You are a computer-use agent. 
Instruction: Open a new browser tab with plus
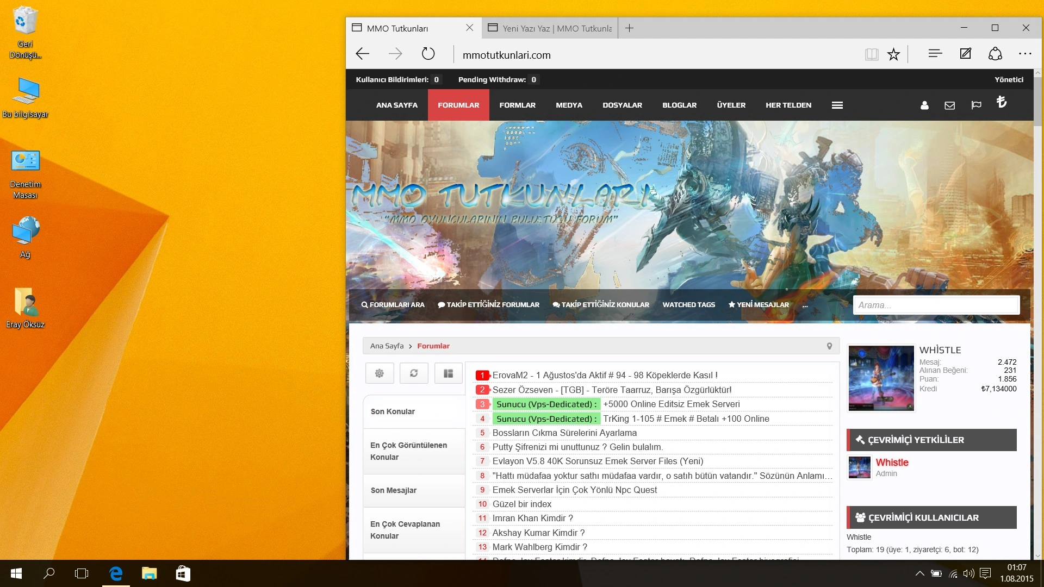[629, 28]
